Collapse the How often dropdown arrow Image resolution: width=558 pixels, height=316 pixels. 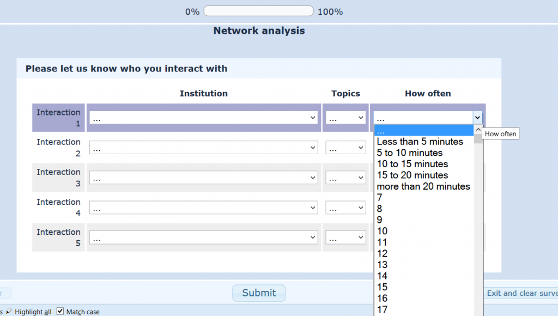click(477, 118)
